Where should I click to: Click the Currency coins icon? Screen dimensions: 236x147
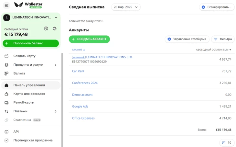point(6,73)
